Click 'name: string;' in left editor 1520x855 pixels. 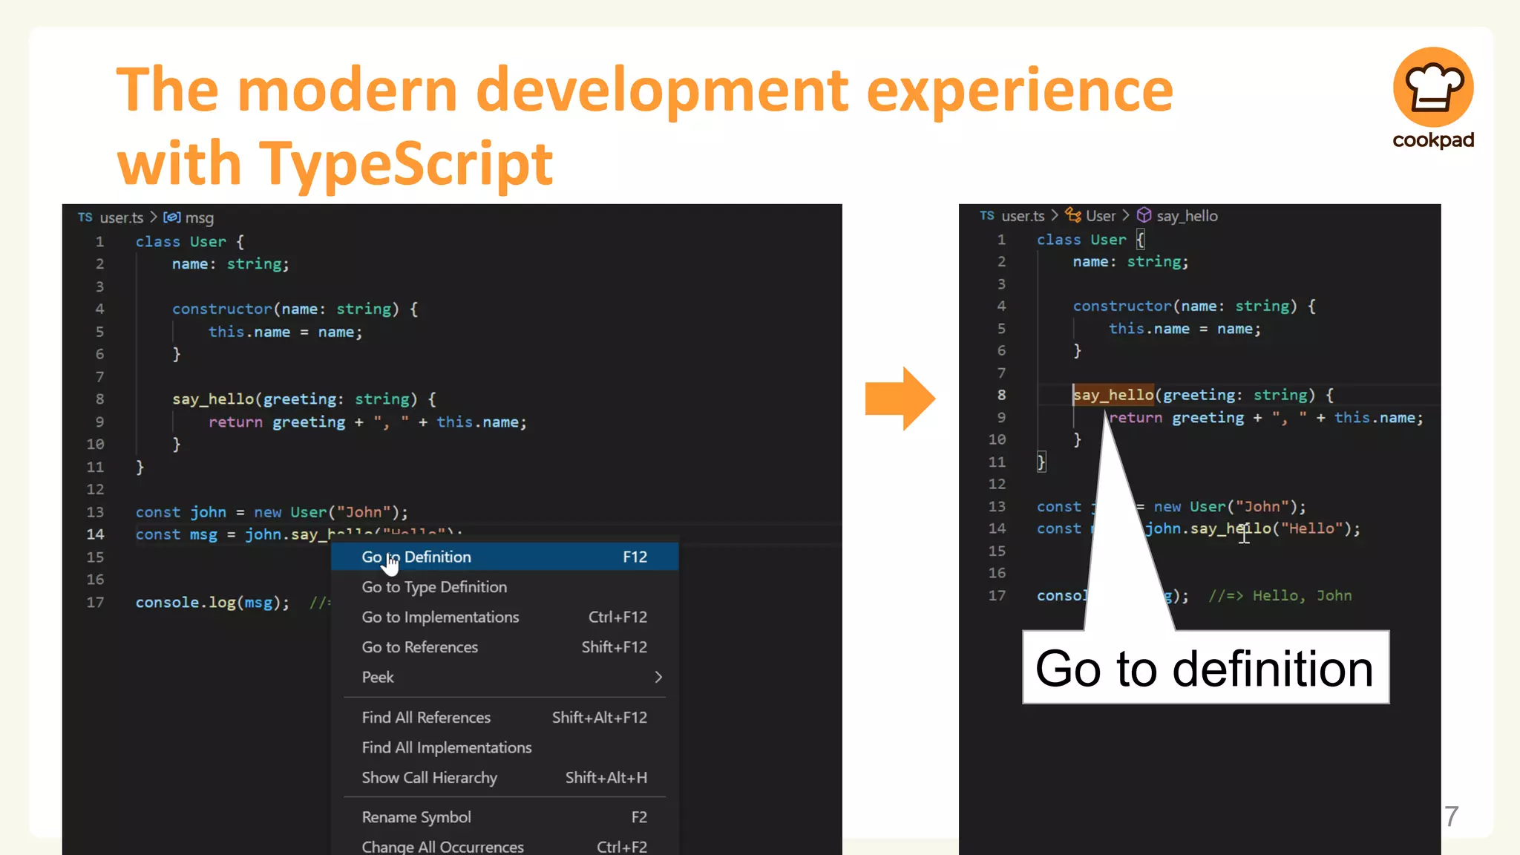(x=231, y=263)
